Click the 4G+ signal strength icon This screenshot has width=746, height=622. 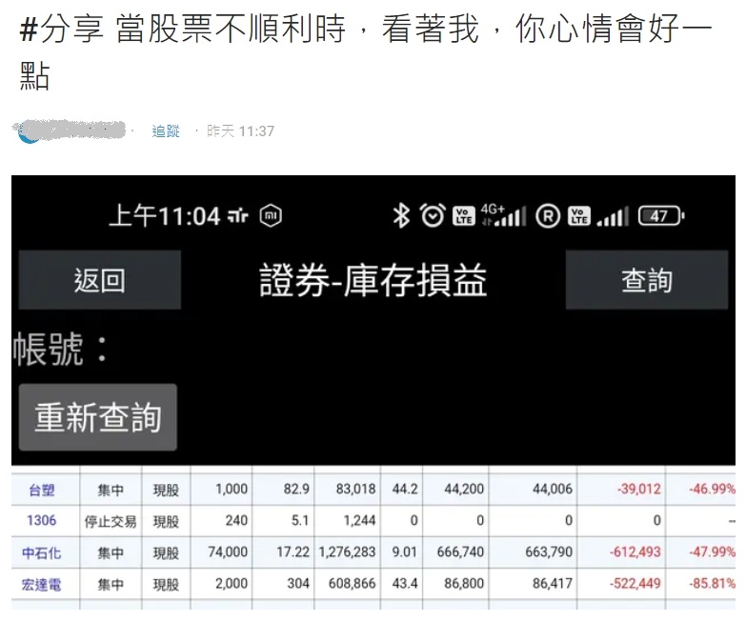(x=504, y=215)
